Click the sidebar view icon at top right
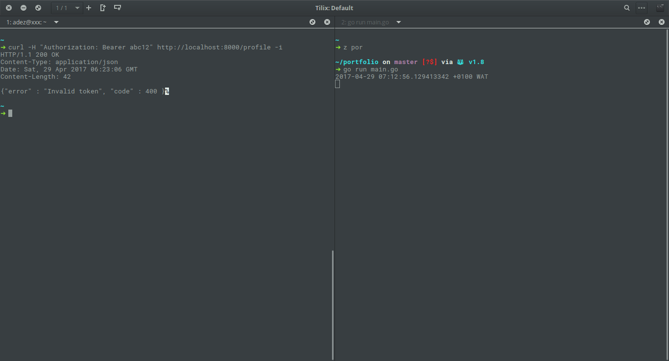Viewport: 669px width, 361px height. 660,8
